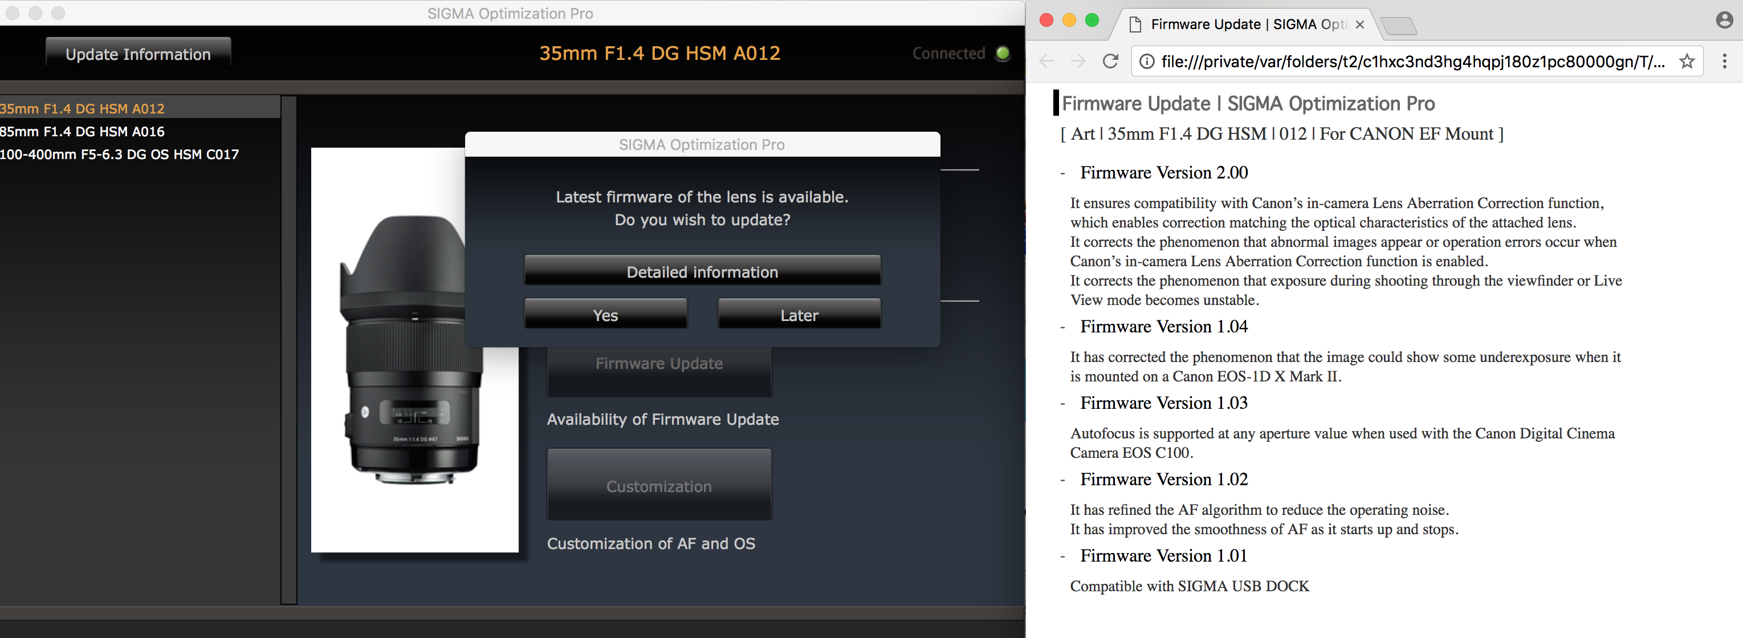
Task: Click the green Connected status indicator
Action: [x=1003, y=53]
